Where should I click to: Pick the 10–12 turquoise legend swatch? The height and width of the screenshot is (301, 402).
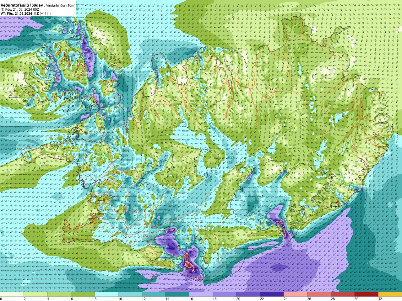[x=130, y=294]
